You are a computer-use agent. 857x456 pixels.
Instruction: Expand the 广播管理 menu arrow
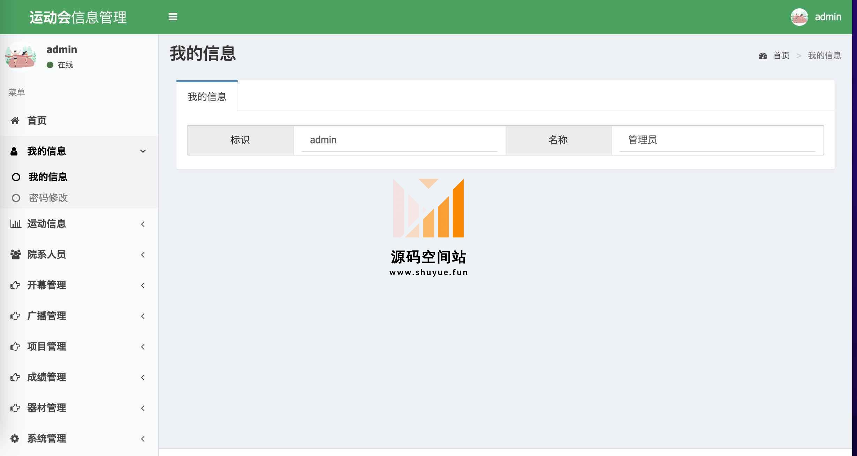point(143,316)
